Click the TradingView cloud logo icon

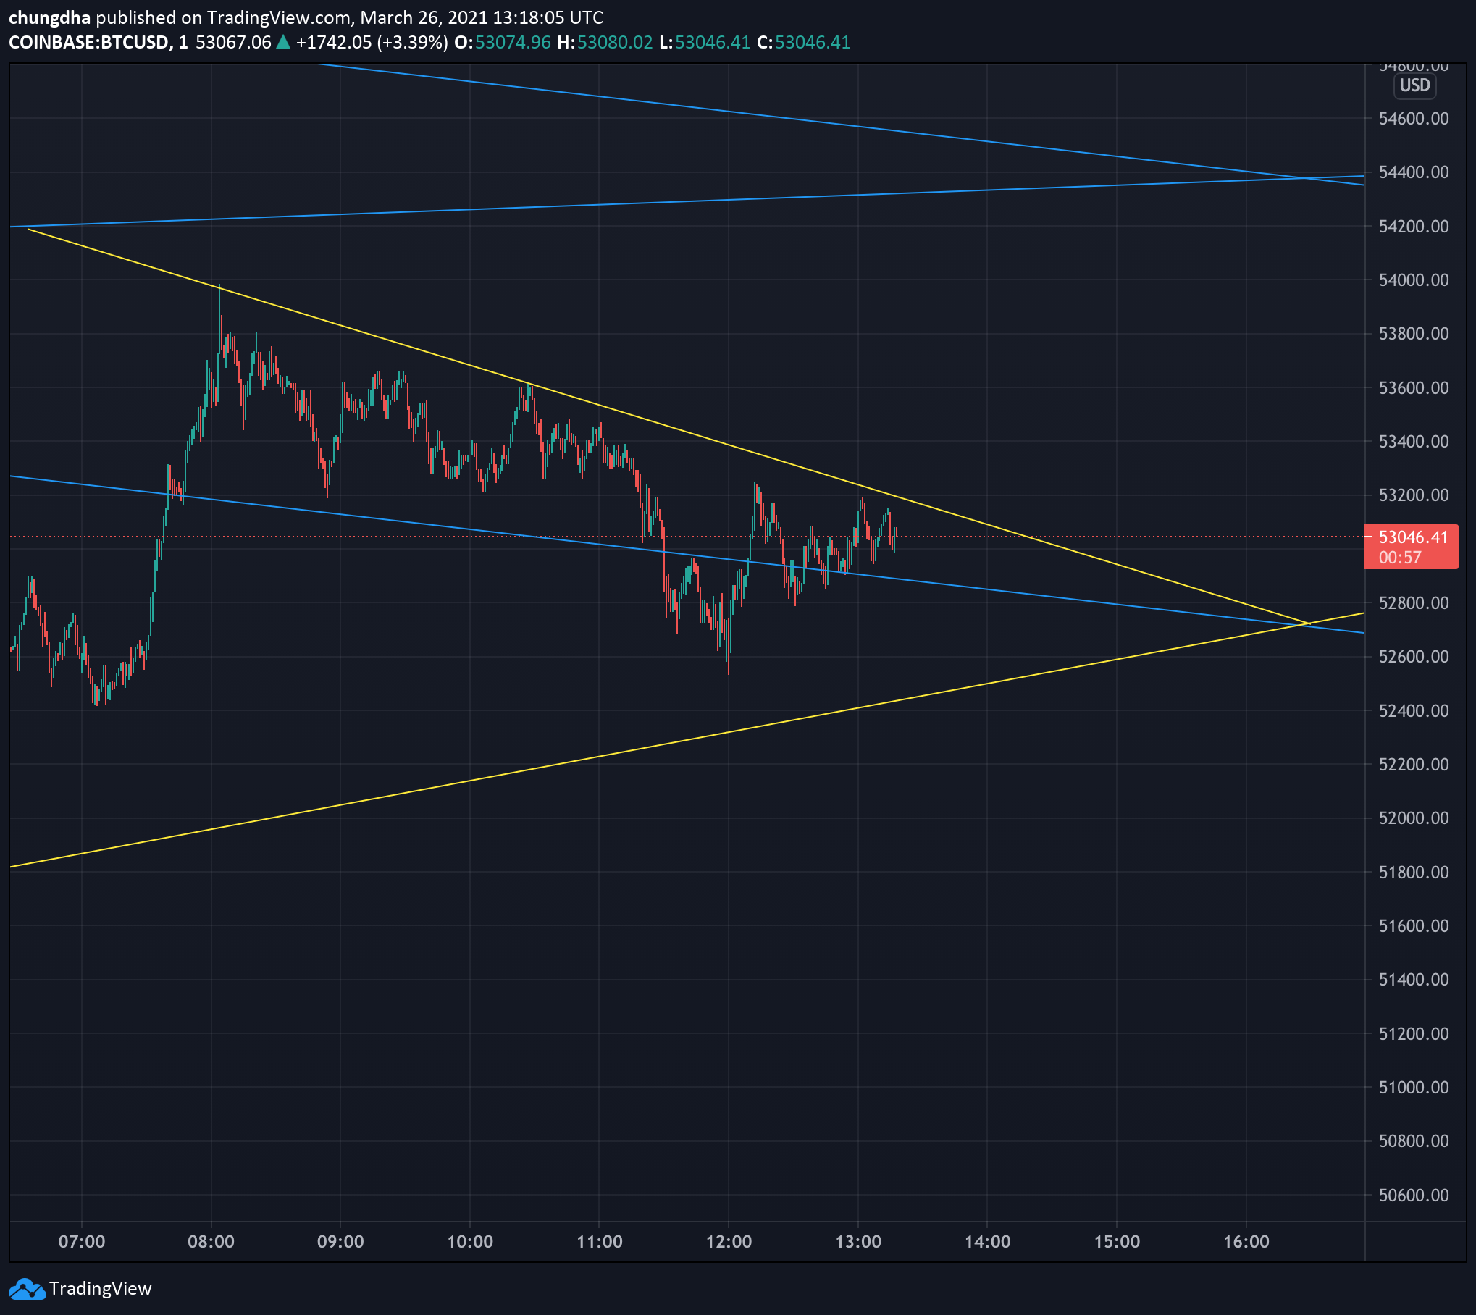click(x=26, y=1289)
